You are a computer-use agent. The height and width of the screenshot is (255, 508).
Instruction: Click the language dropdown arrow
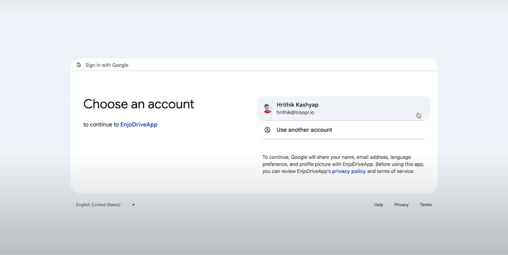[133, 205]
